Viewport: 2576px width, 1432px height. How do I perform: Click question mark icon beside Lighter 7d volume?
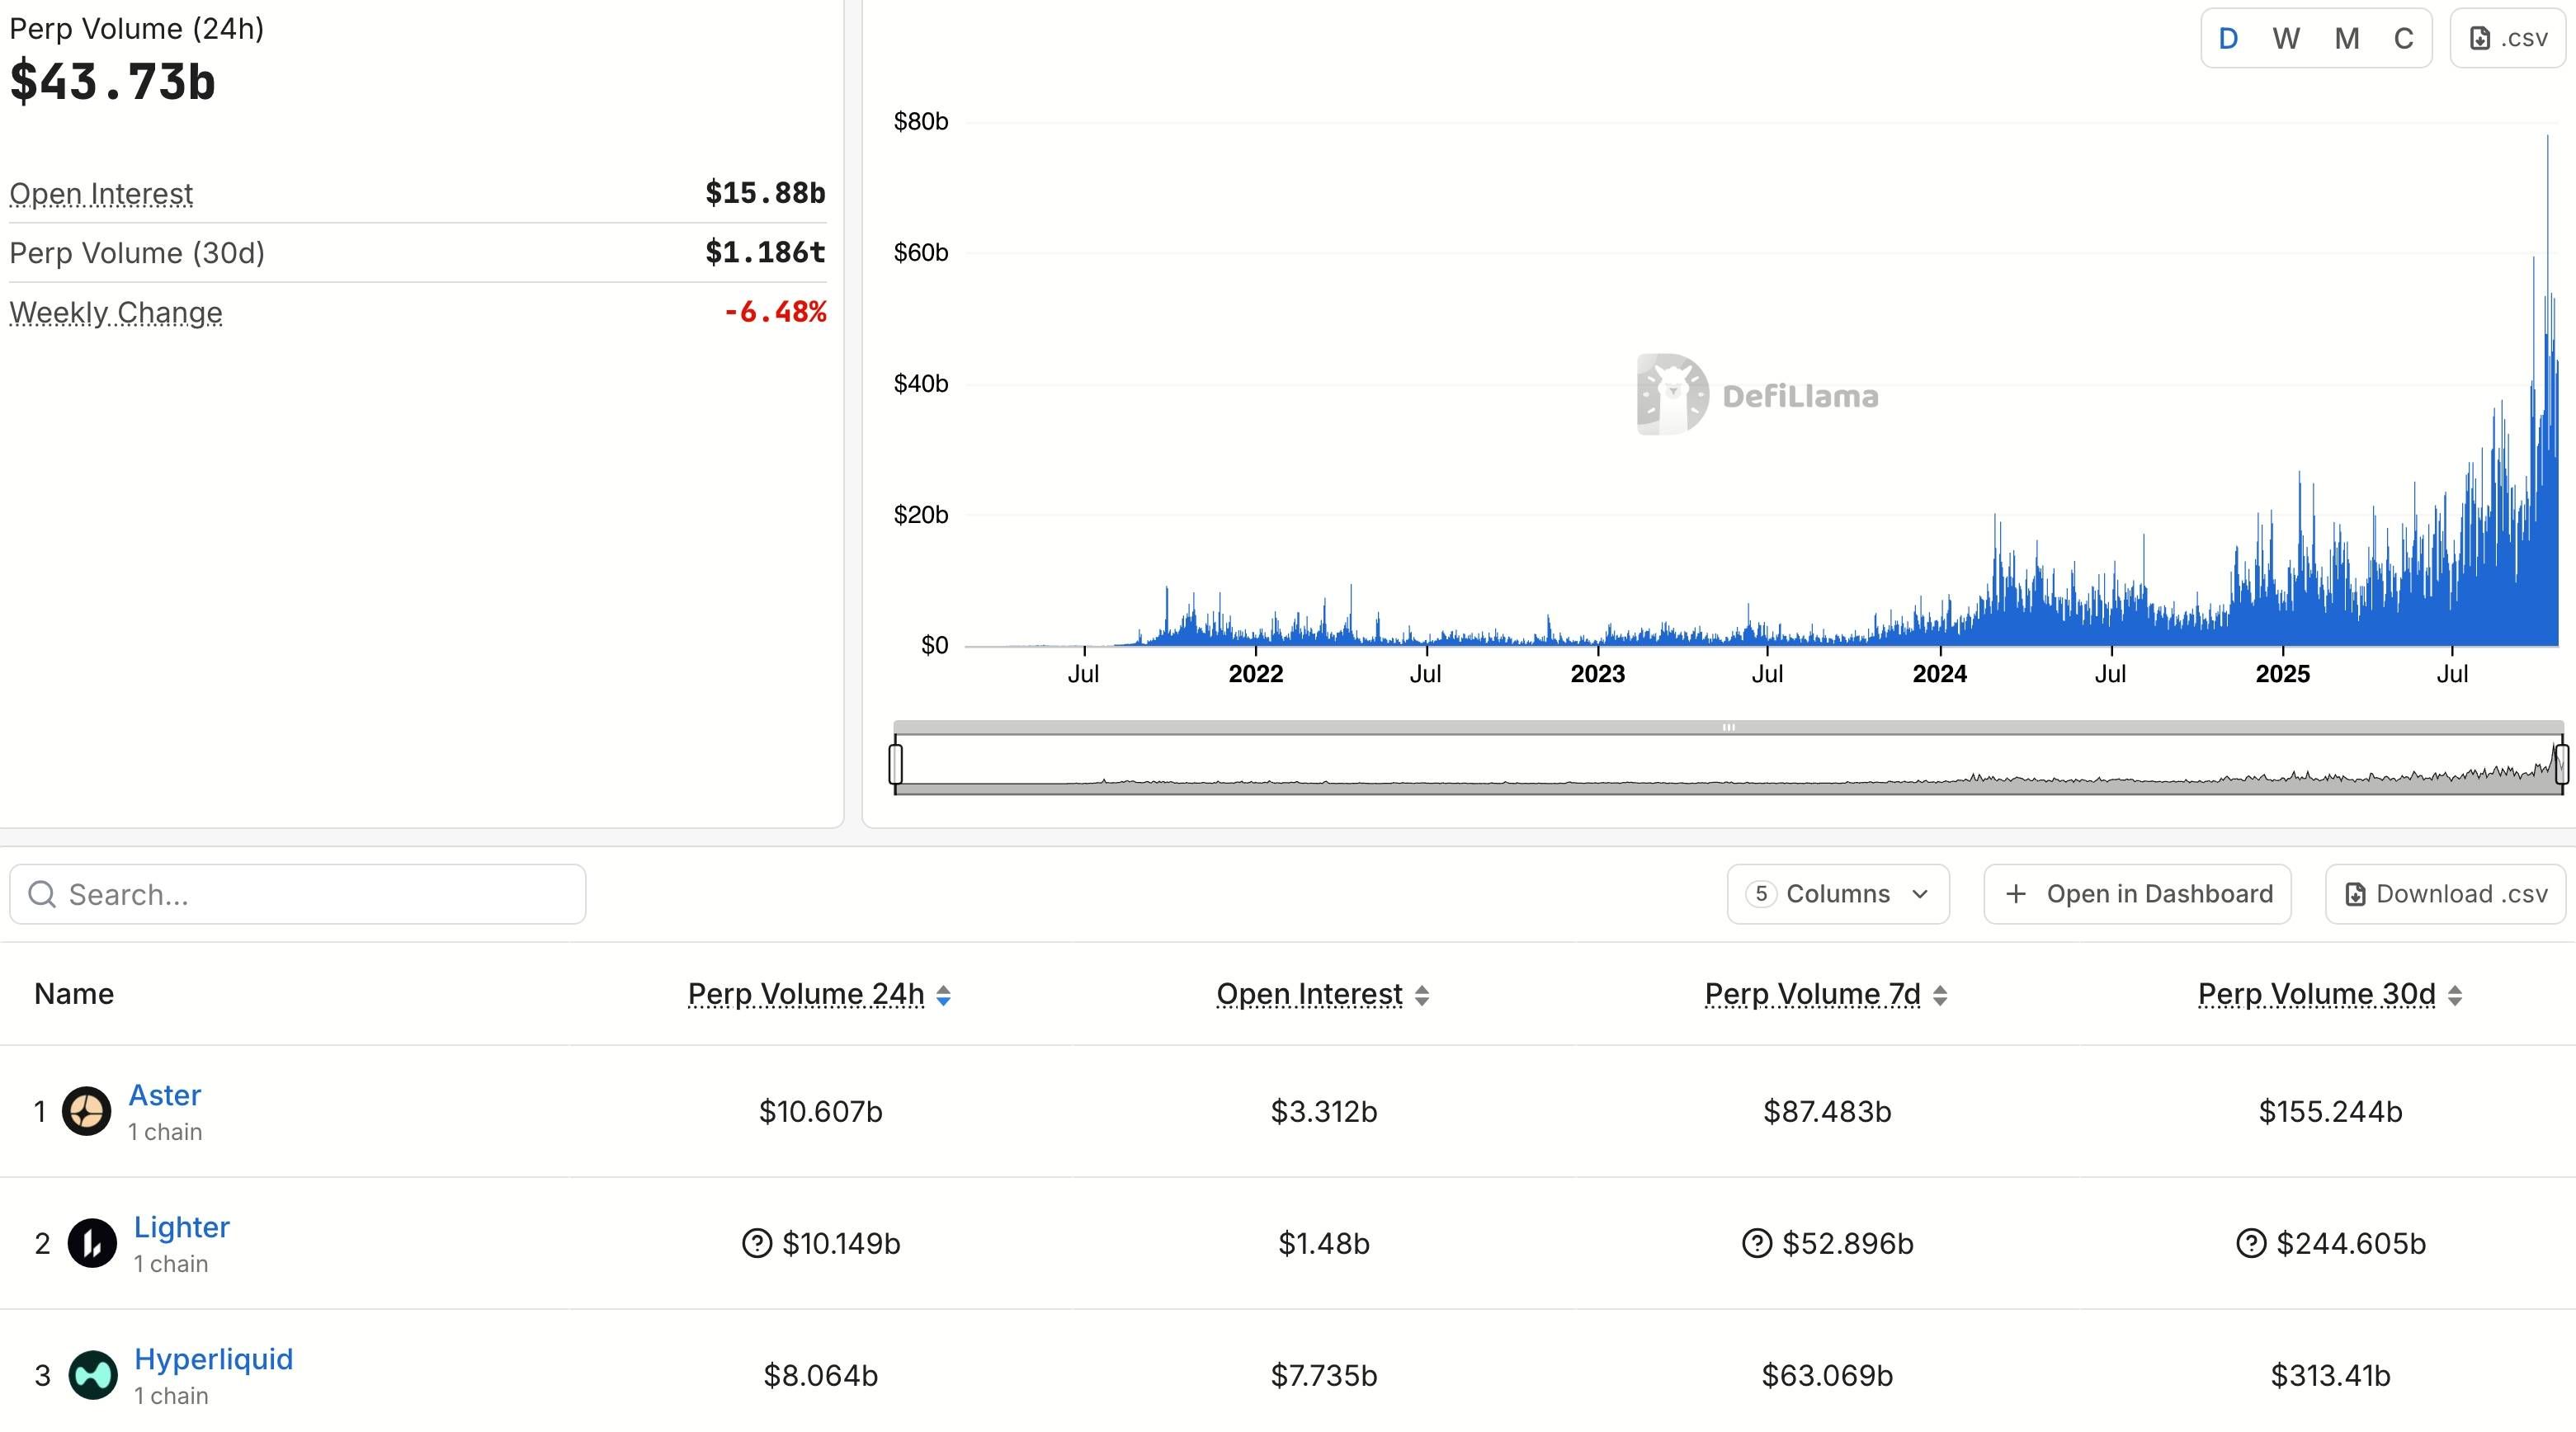pyautogui.click(x=1757, y=1243)
